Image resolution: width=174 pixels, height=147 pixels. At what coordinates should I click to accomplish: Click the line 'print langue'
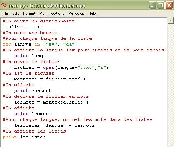coord(31,56)
